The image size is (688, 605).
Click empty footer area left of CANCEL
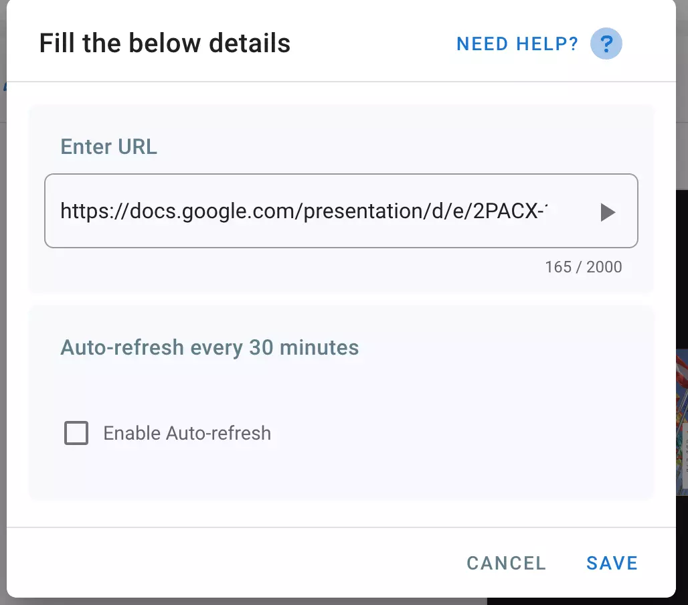pyautogui.click(x=234, y=563)
